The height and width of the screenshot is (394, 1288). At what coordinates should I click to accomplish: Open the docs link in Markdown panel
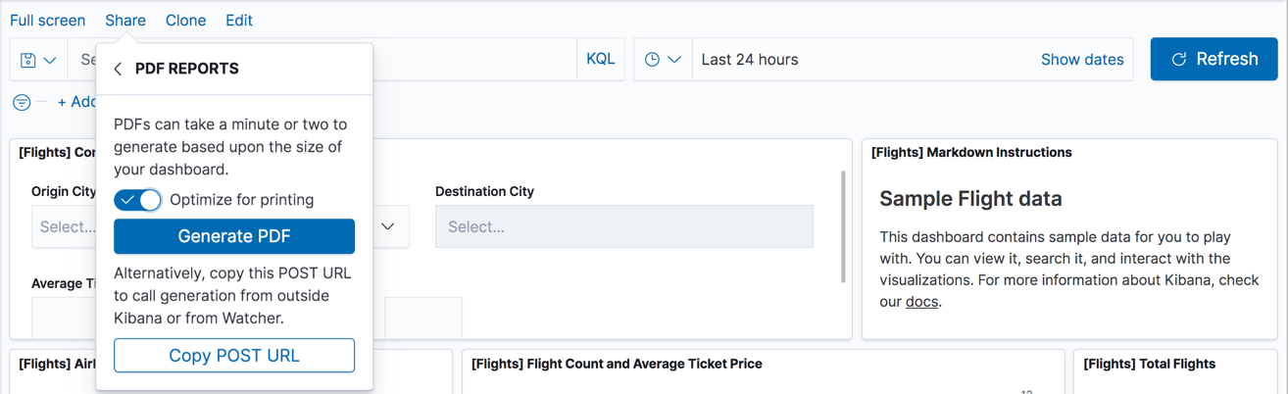pyautogui.click(x=921, y=302)
